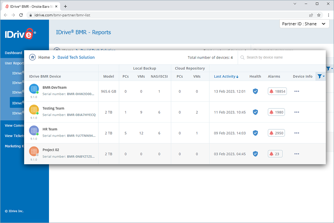Open User Reports in the sidebar
The height and width of the screenshot is (223, 334).
pos(14,63)
